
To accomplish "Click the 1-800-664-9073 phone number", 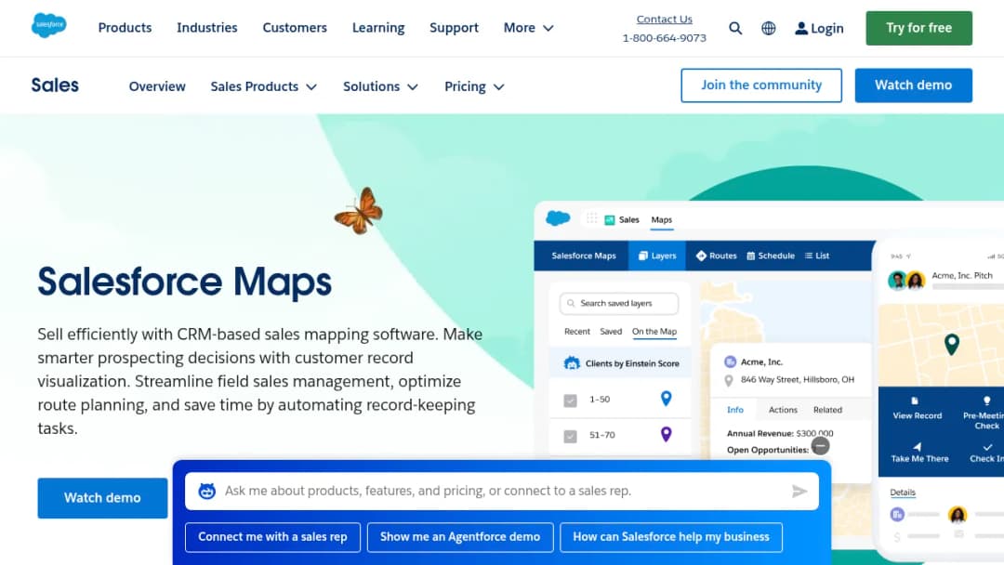I will click(664, 38).
